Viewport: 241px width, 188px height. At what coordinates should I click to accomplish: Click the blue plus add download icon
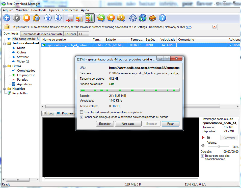click(7, 18)
